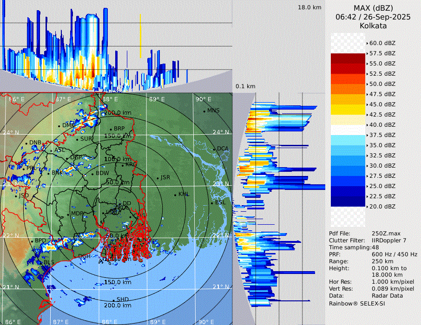Click the BDW station marker
Viewport: 421px width, 325px height.
pyautogui.click(x=92, y=174)
